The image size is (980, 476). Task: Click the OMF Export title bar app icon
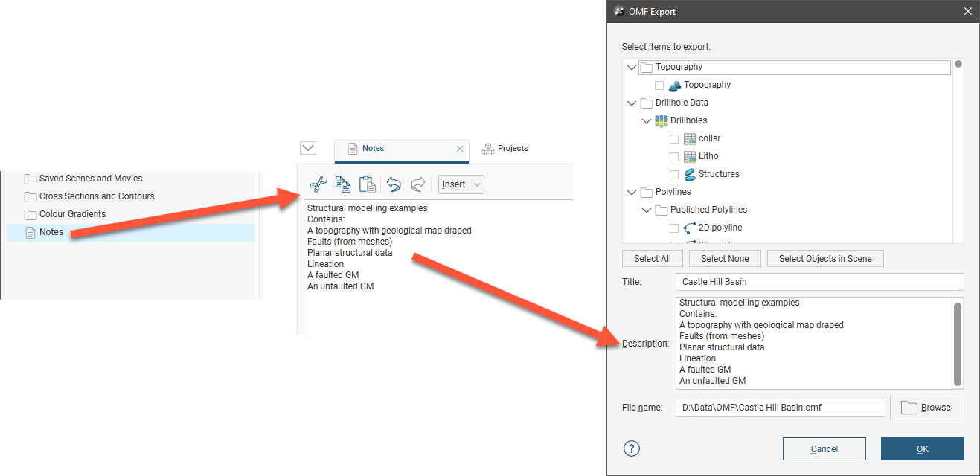click(619, 11)
